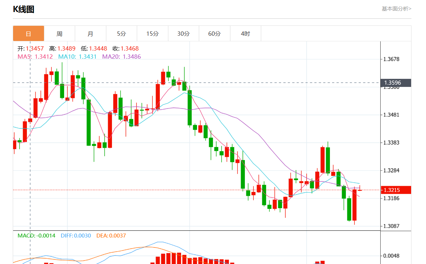Click the 1.3186 axis price label

point(392,198)
